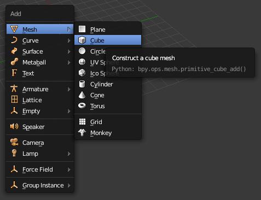Select the Cylinder primitive icon
The width and height of the screenshot is (261, 200).
click(82, 84)
